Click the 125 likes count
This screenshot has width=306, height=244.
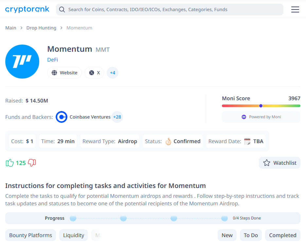21,163
